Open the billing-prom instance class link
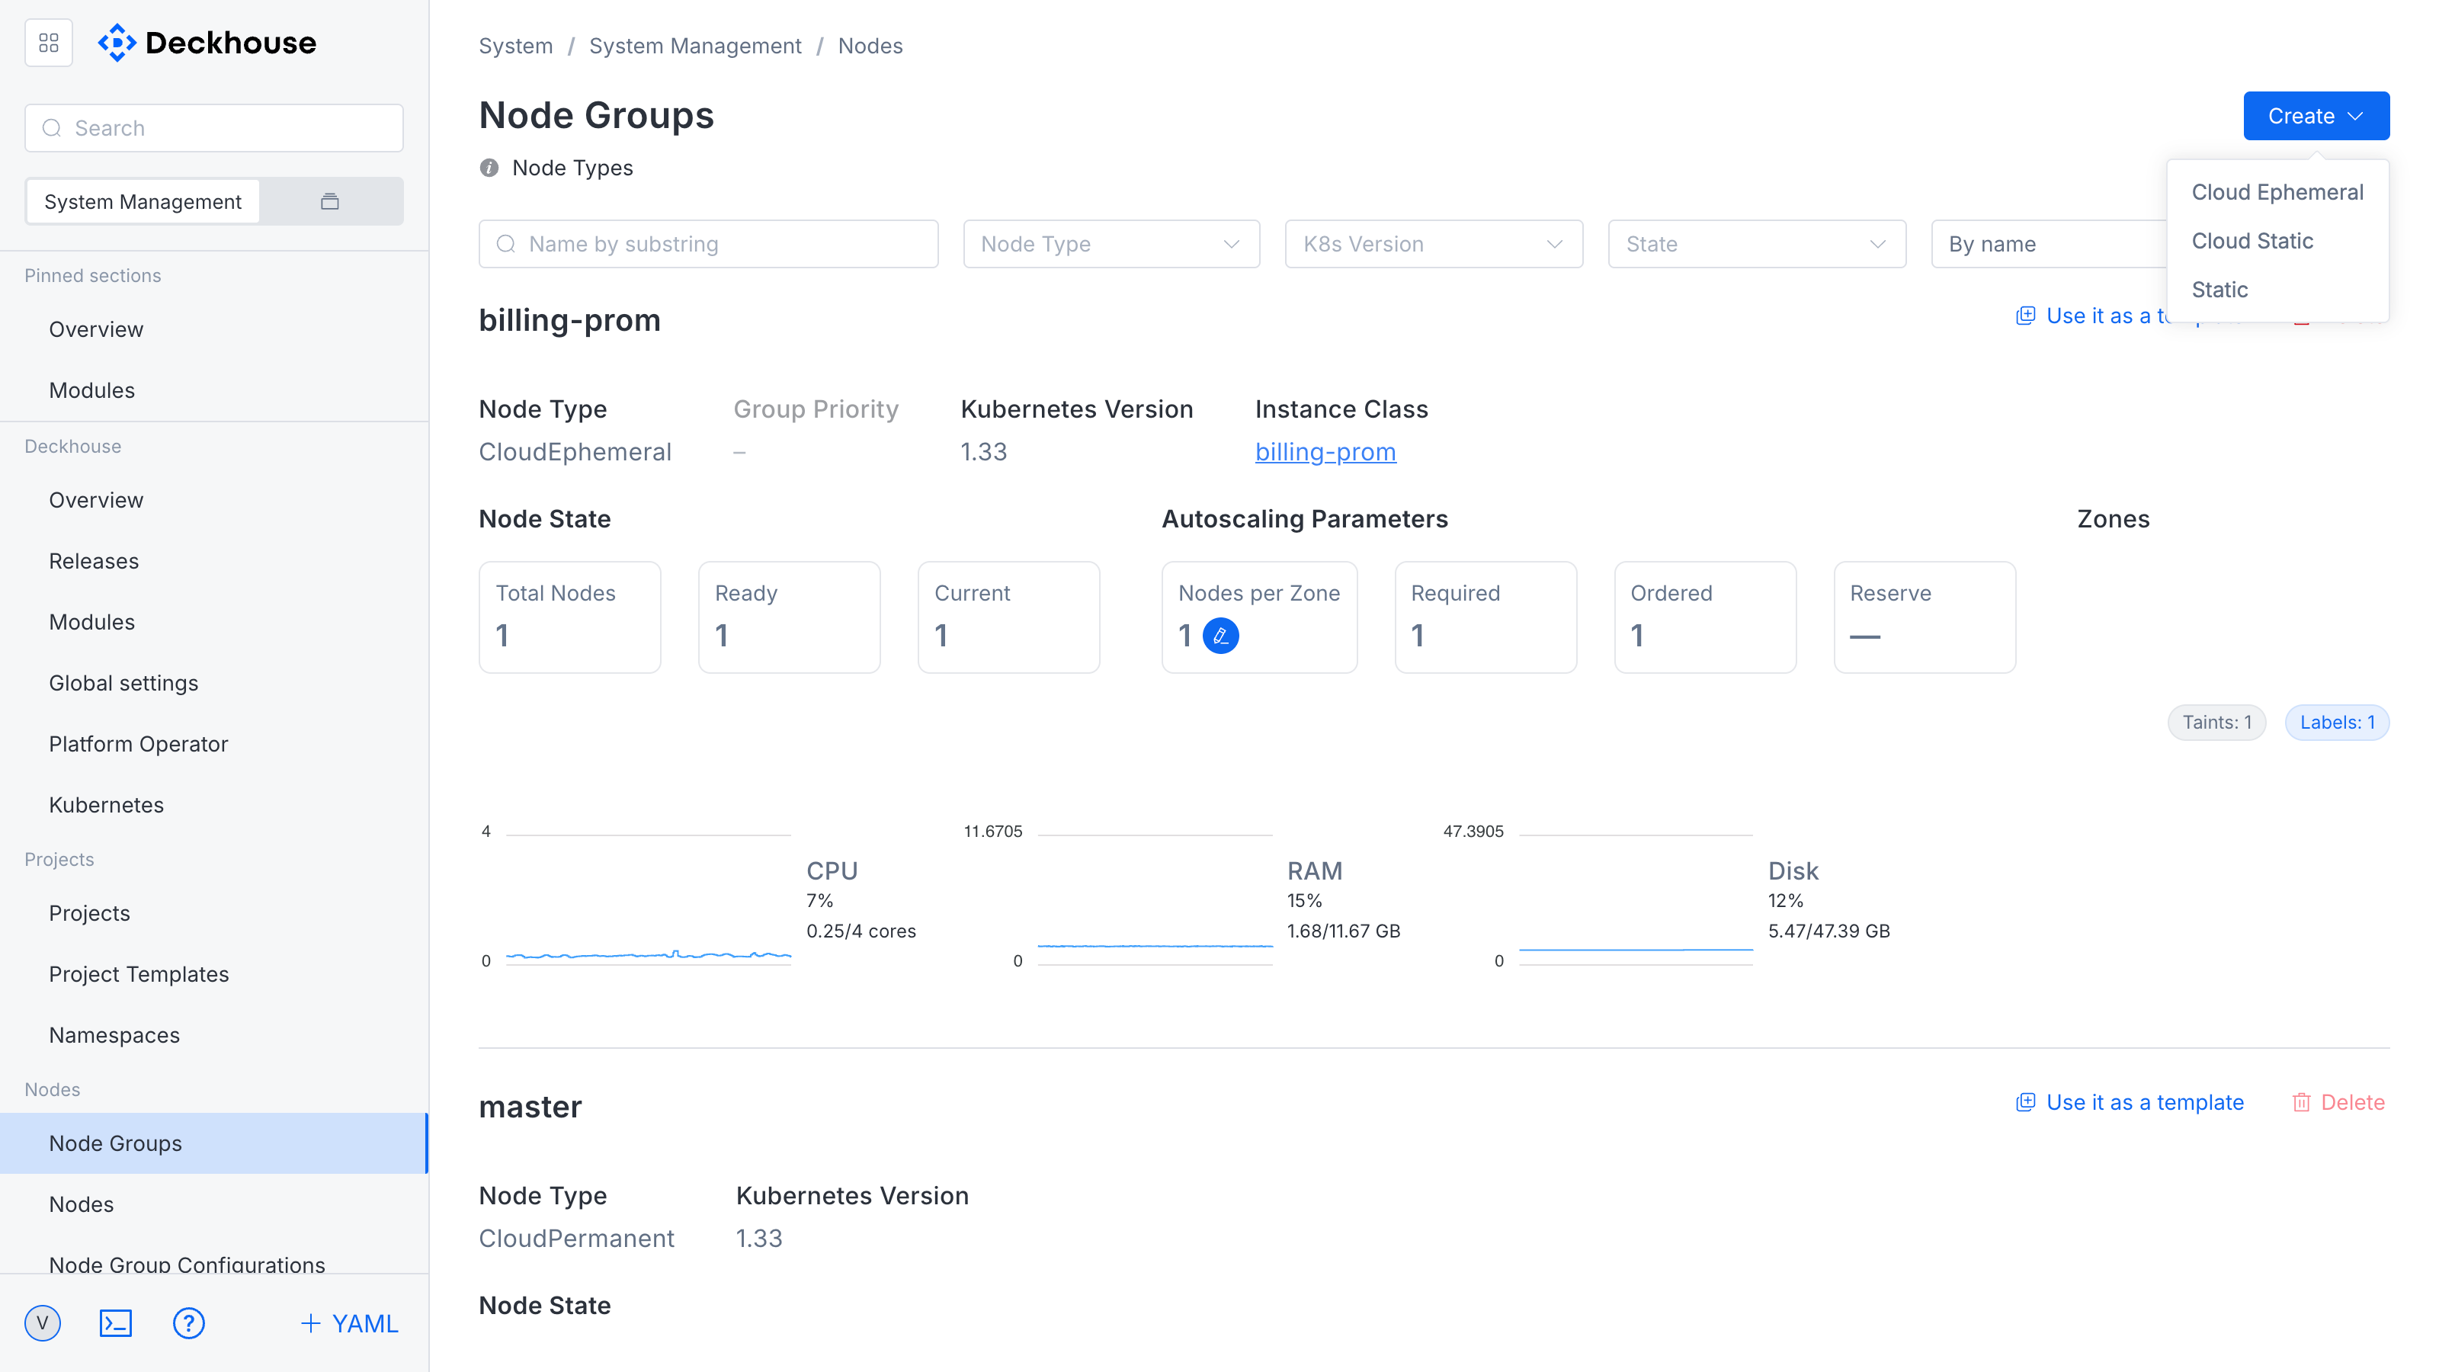Image resolution: width=2439 pixels, height=1372 pixels. point(1325,452)
